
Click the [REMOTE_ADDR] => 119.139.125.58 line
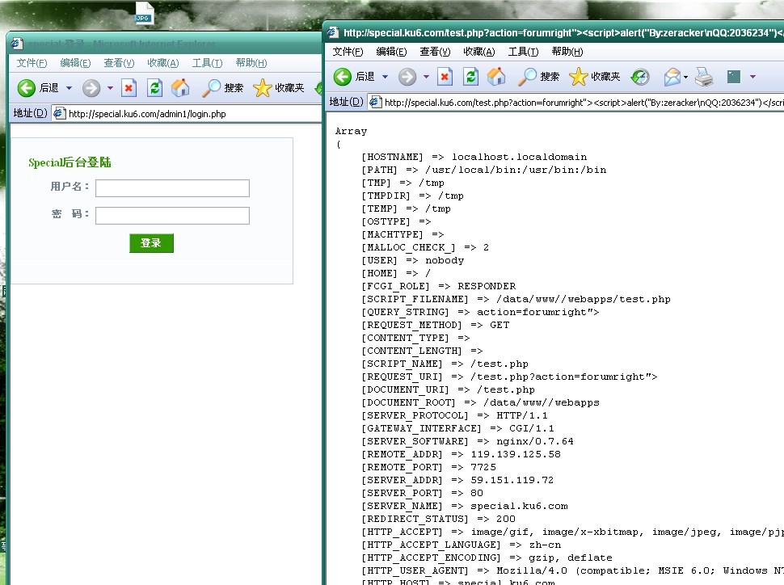coord(461,454)
